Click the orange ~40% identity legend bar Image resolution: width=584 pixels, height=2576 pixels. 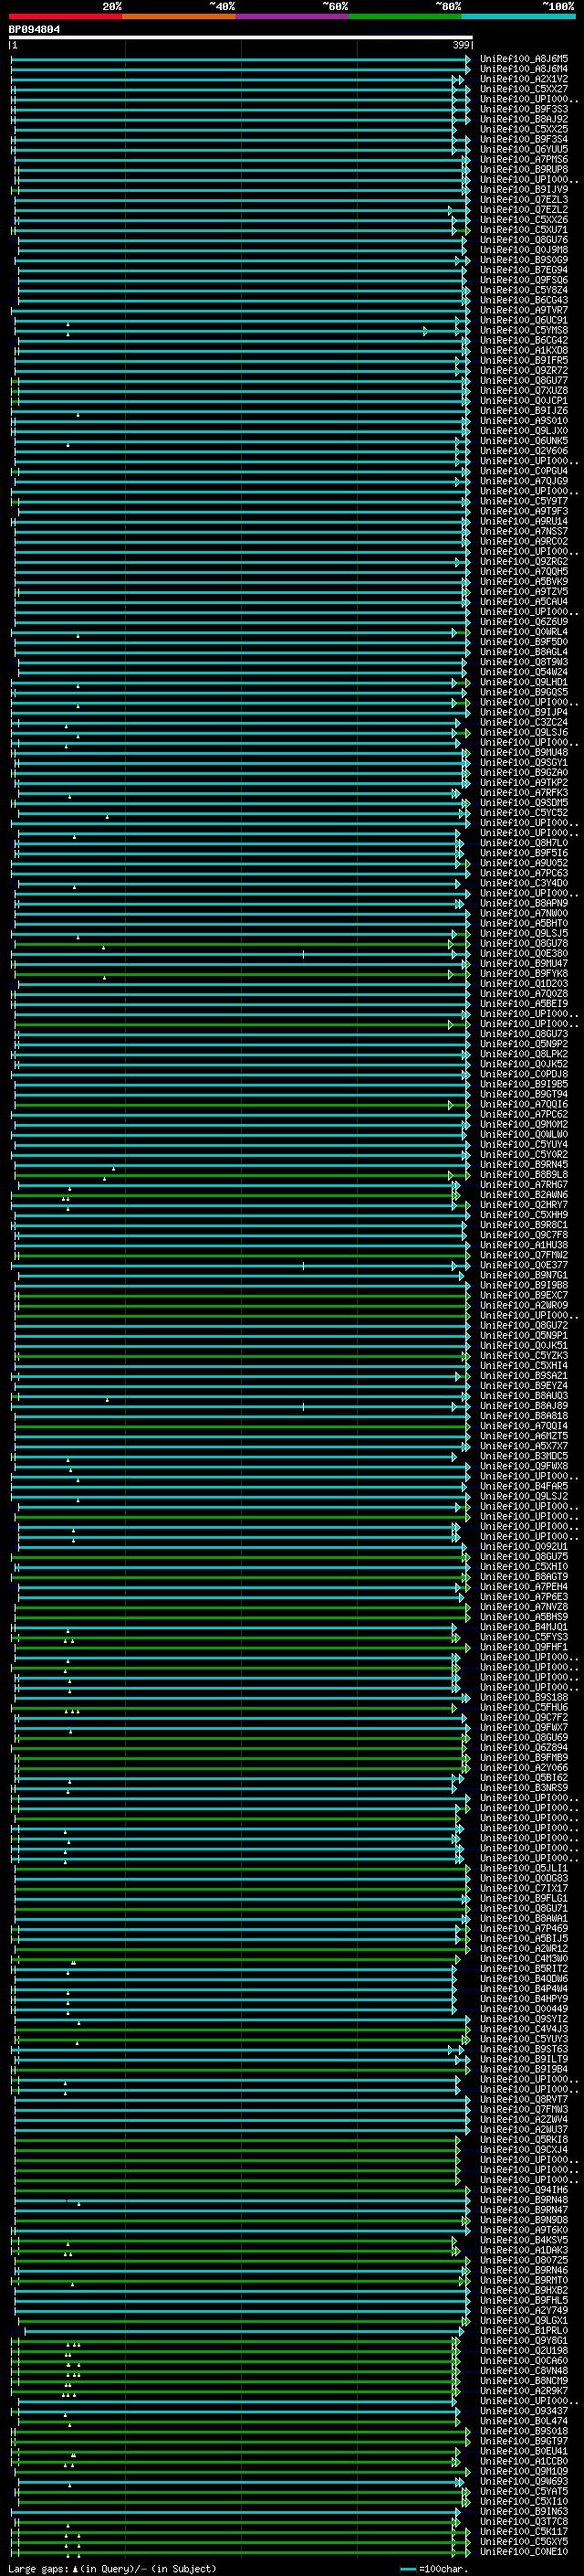[178, 16]
